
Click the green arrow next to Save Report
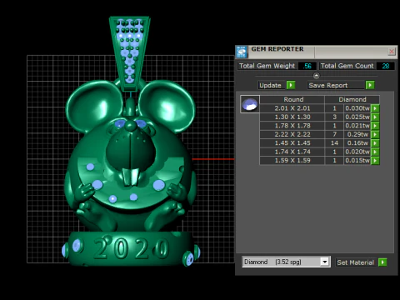[370, 85]
